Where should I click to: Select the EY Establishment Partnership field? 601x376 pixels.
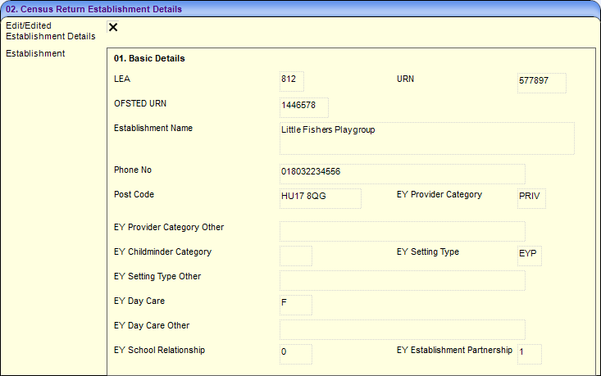coord(529,353)
